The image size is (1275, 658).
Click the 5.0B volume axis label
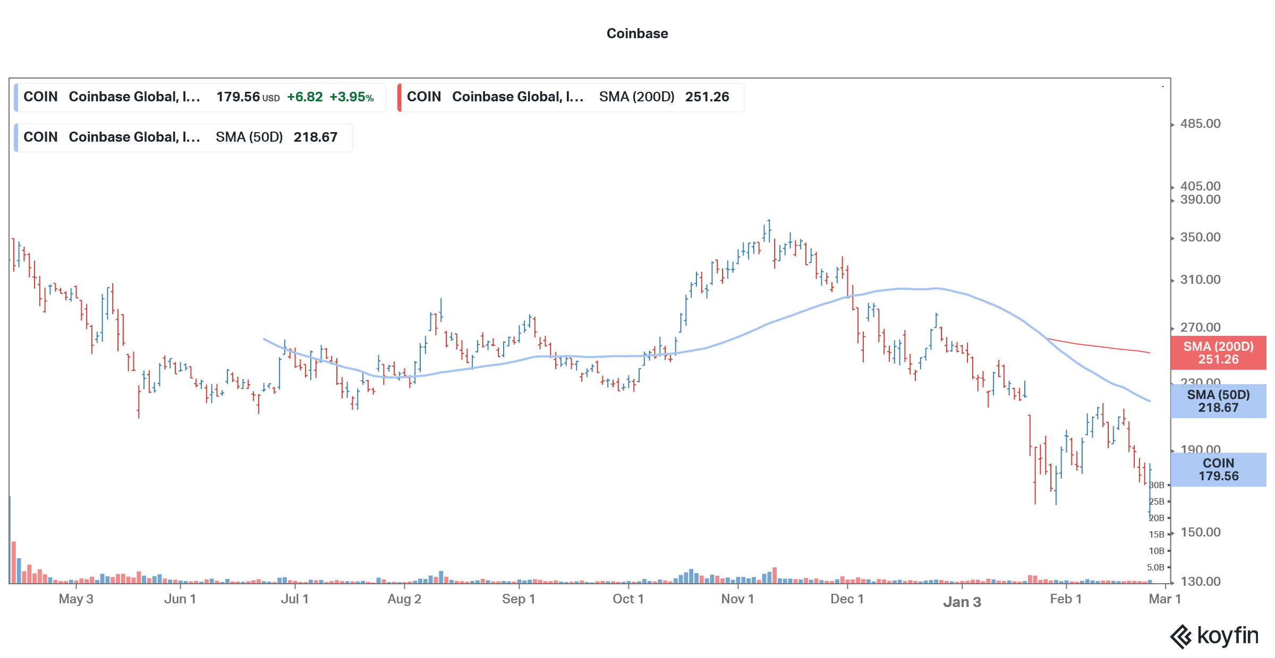click(x=1155, y=568)
